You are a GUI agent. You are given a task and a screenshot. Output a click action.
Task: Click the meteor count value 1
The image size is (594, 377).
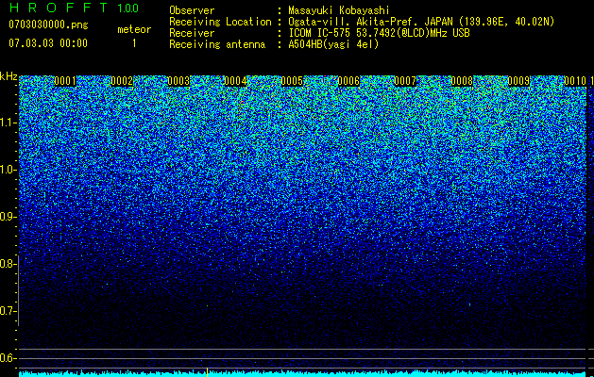pos(134,43)
